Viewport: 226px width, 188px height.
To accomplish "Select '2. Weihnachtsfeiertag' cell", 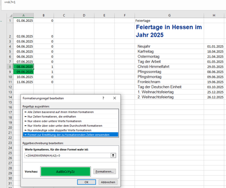I will pos(169,97).
